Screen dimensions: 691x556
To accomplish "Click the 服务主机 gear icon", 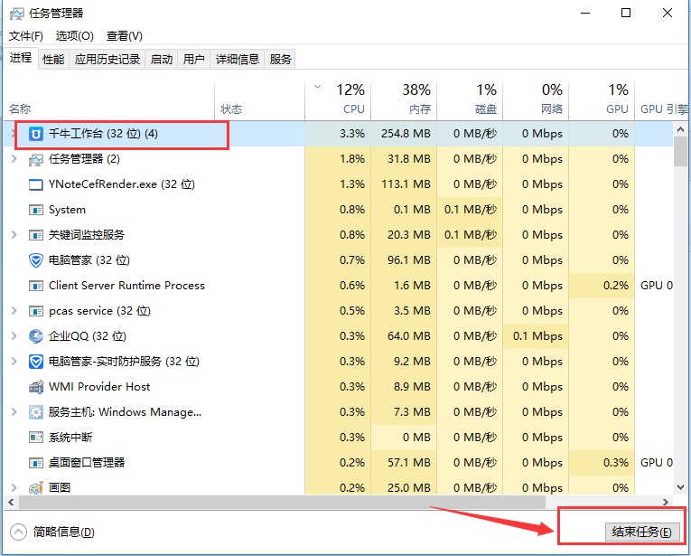I will pyautogui.click(x=36, y=412).
